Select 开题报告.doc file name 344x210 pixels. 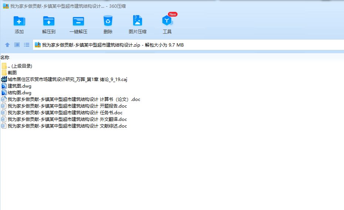point(67,106)
